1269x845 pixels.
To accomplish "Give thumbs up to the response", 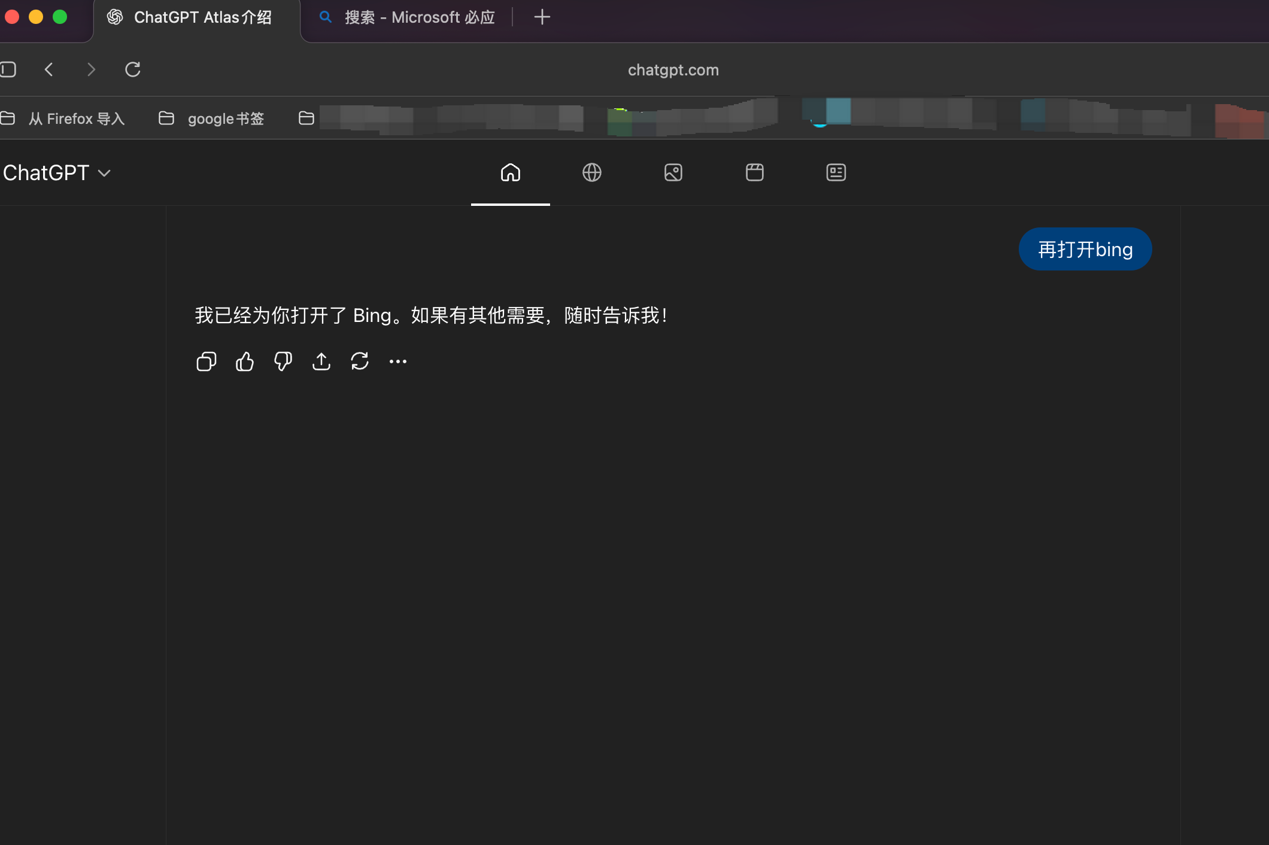I will [244, 361].
